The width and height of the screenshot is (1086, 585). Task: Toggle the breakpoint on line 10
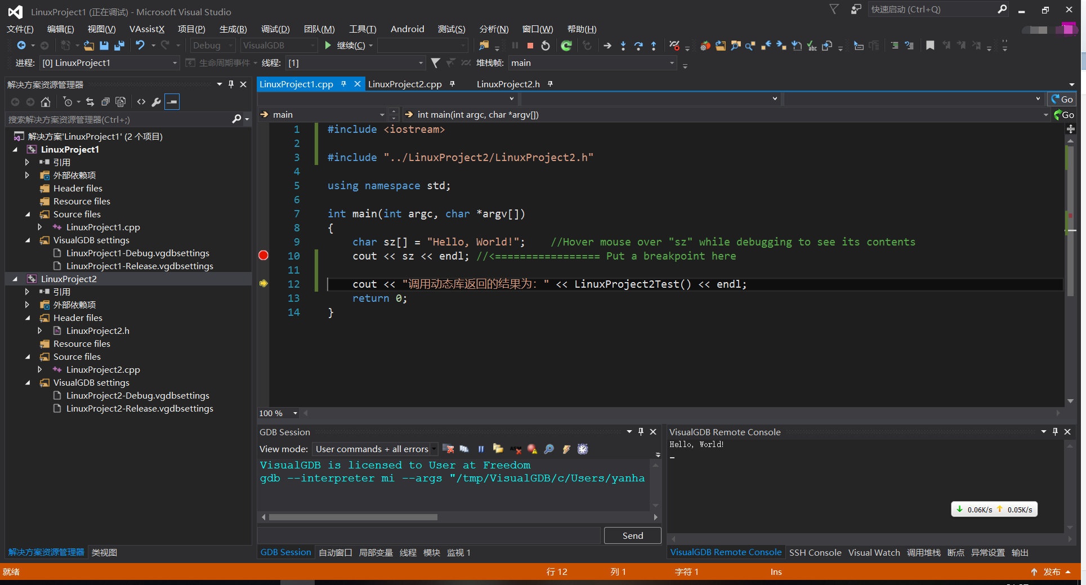263,256
